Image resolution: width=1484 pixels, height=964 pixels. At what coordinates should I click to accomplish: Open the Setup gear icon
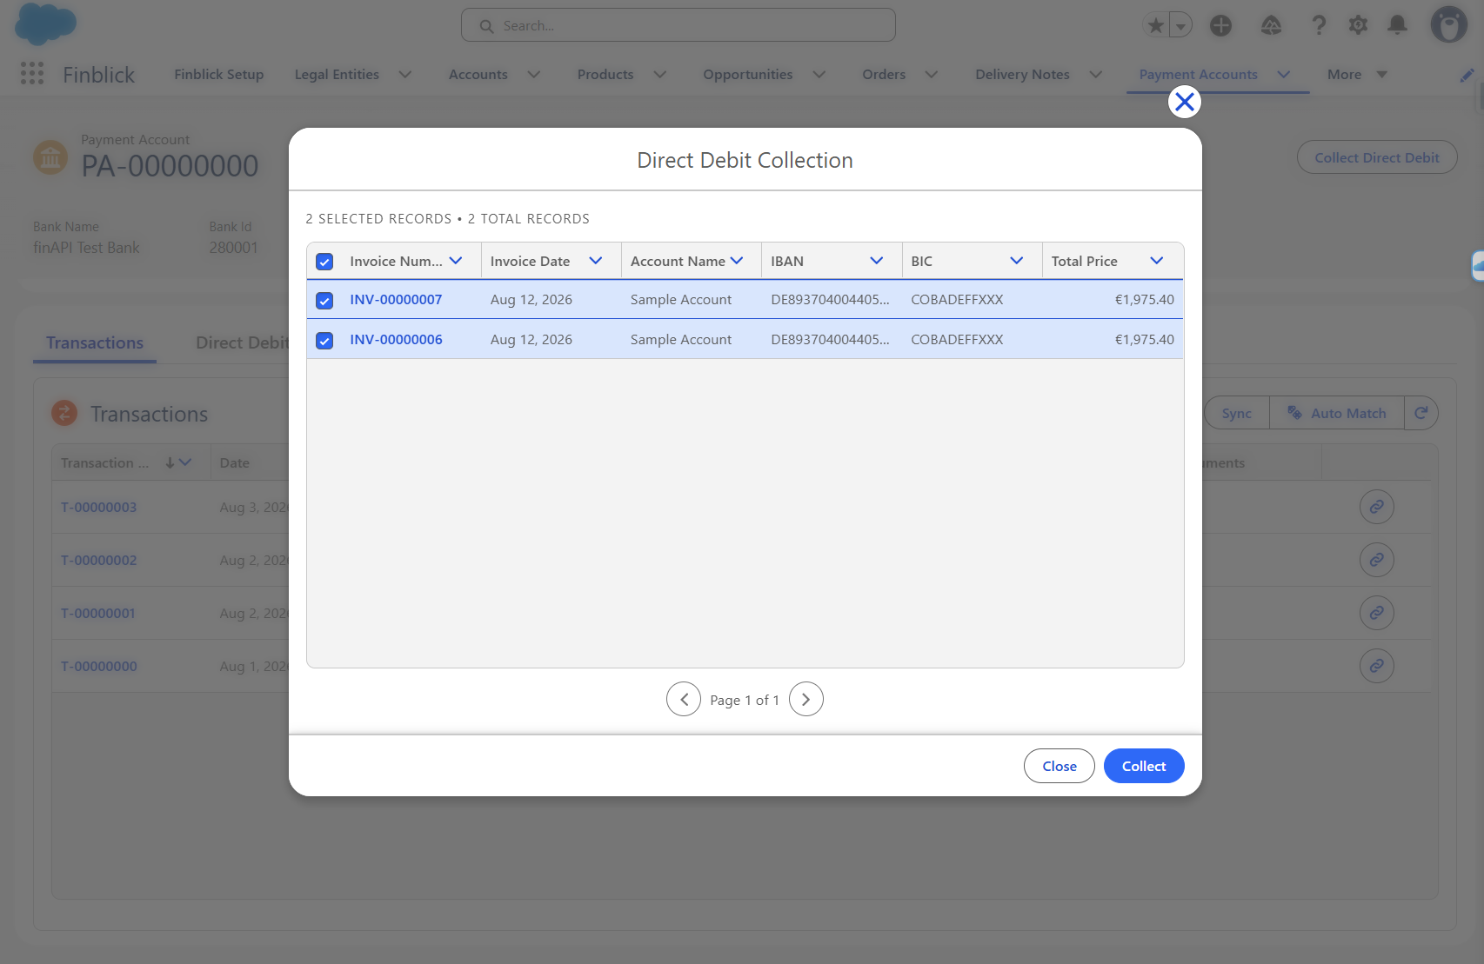[1358, 25]
